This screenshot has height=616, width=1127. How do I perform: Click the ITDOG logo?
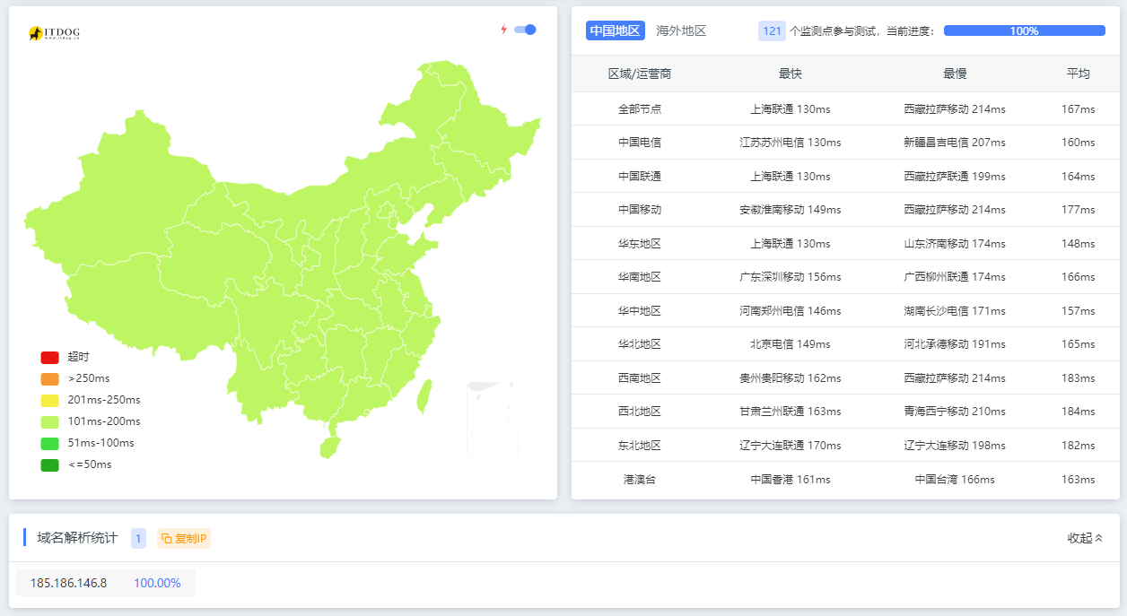coord(54,33)
